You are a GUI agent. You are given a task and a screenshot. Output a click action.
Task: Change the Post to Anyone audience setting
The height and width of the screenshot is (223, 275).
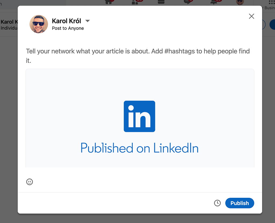pyautogui.click(x=68, y=28)
